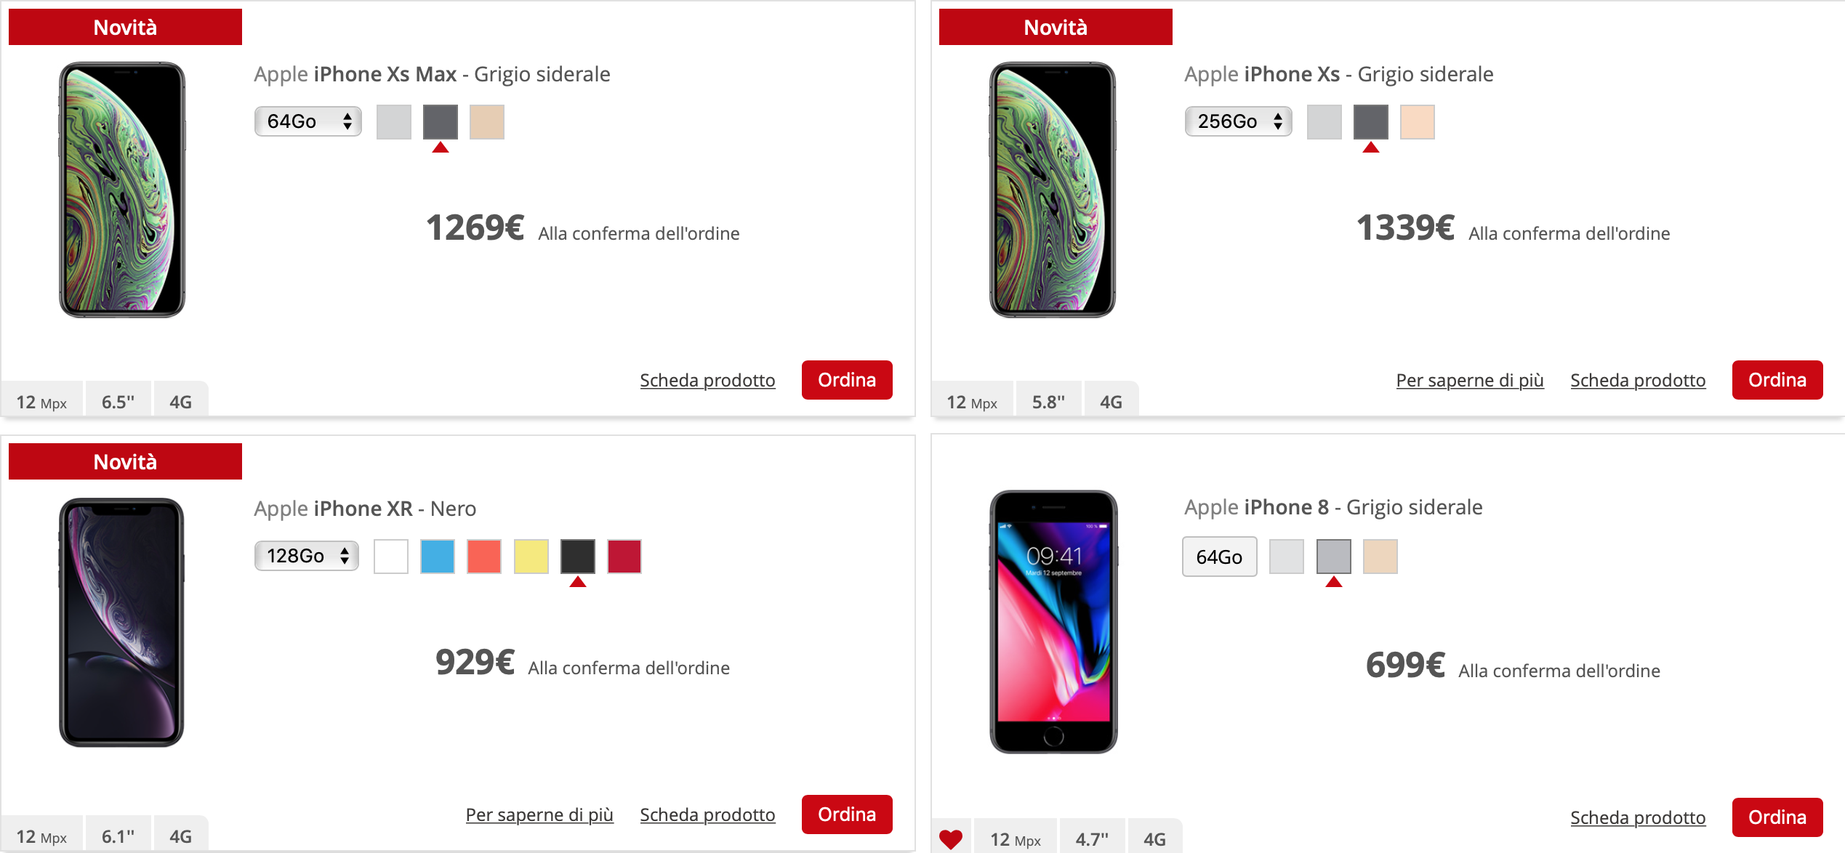Image resolution: width=1845 pixels, height=853 pixels.
Task: Select the yellow iPhone XR color
Action: [531, 556]
